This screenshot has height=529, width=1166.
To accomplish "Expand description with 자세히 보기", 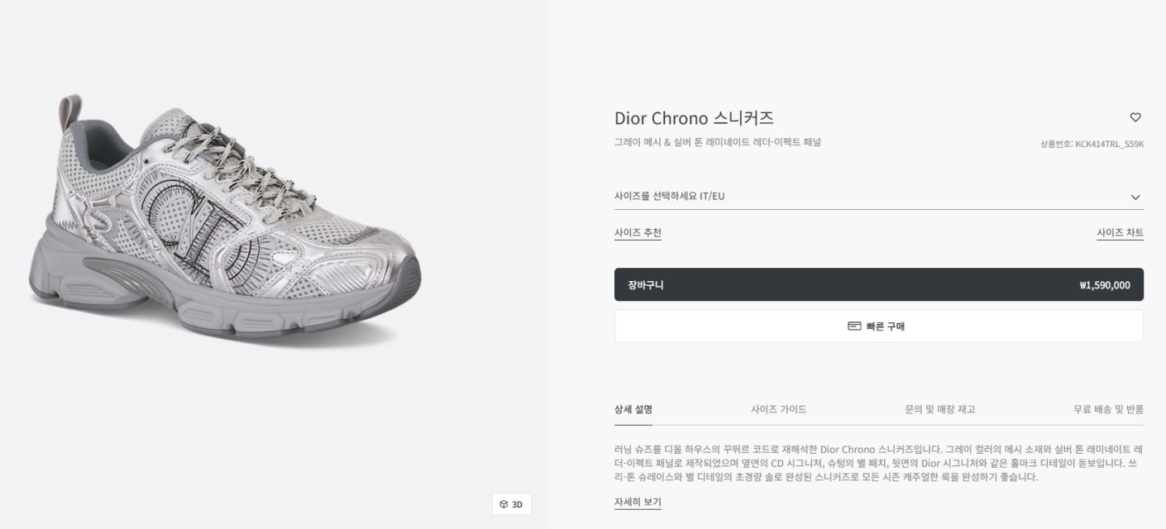I will click(x=638, y=503).
